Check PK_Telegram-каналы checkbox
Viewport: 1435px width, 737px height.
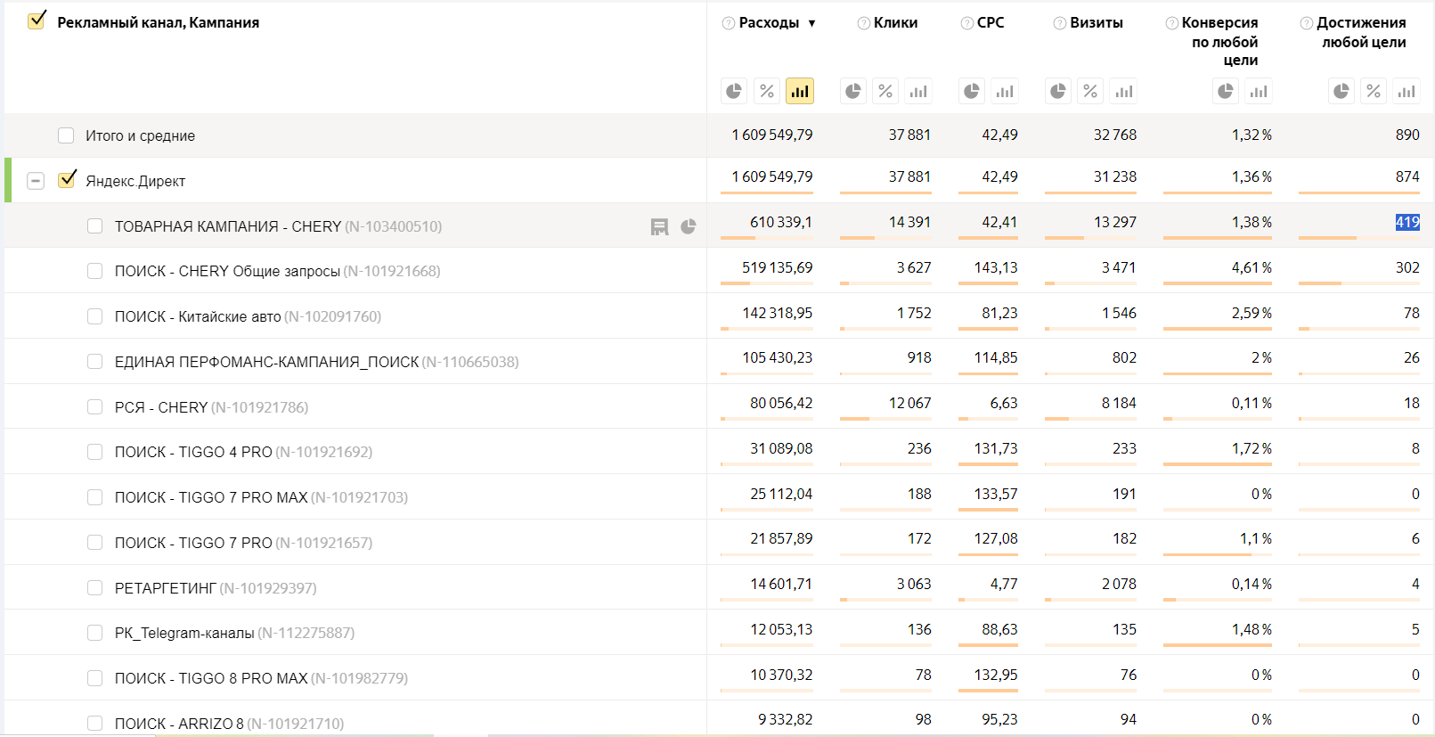[94, 633]
